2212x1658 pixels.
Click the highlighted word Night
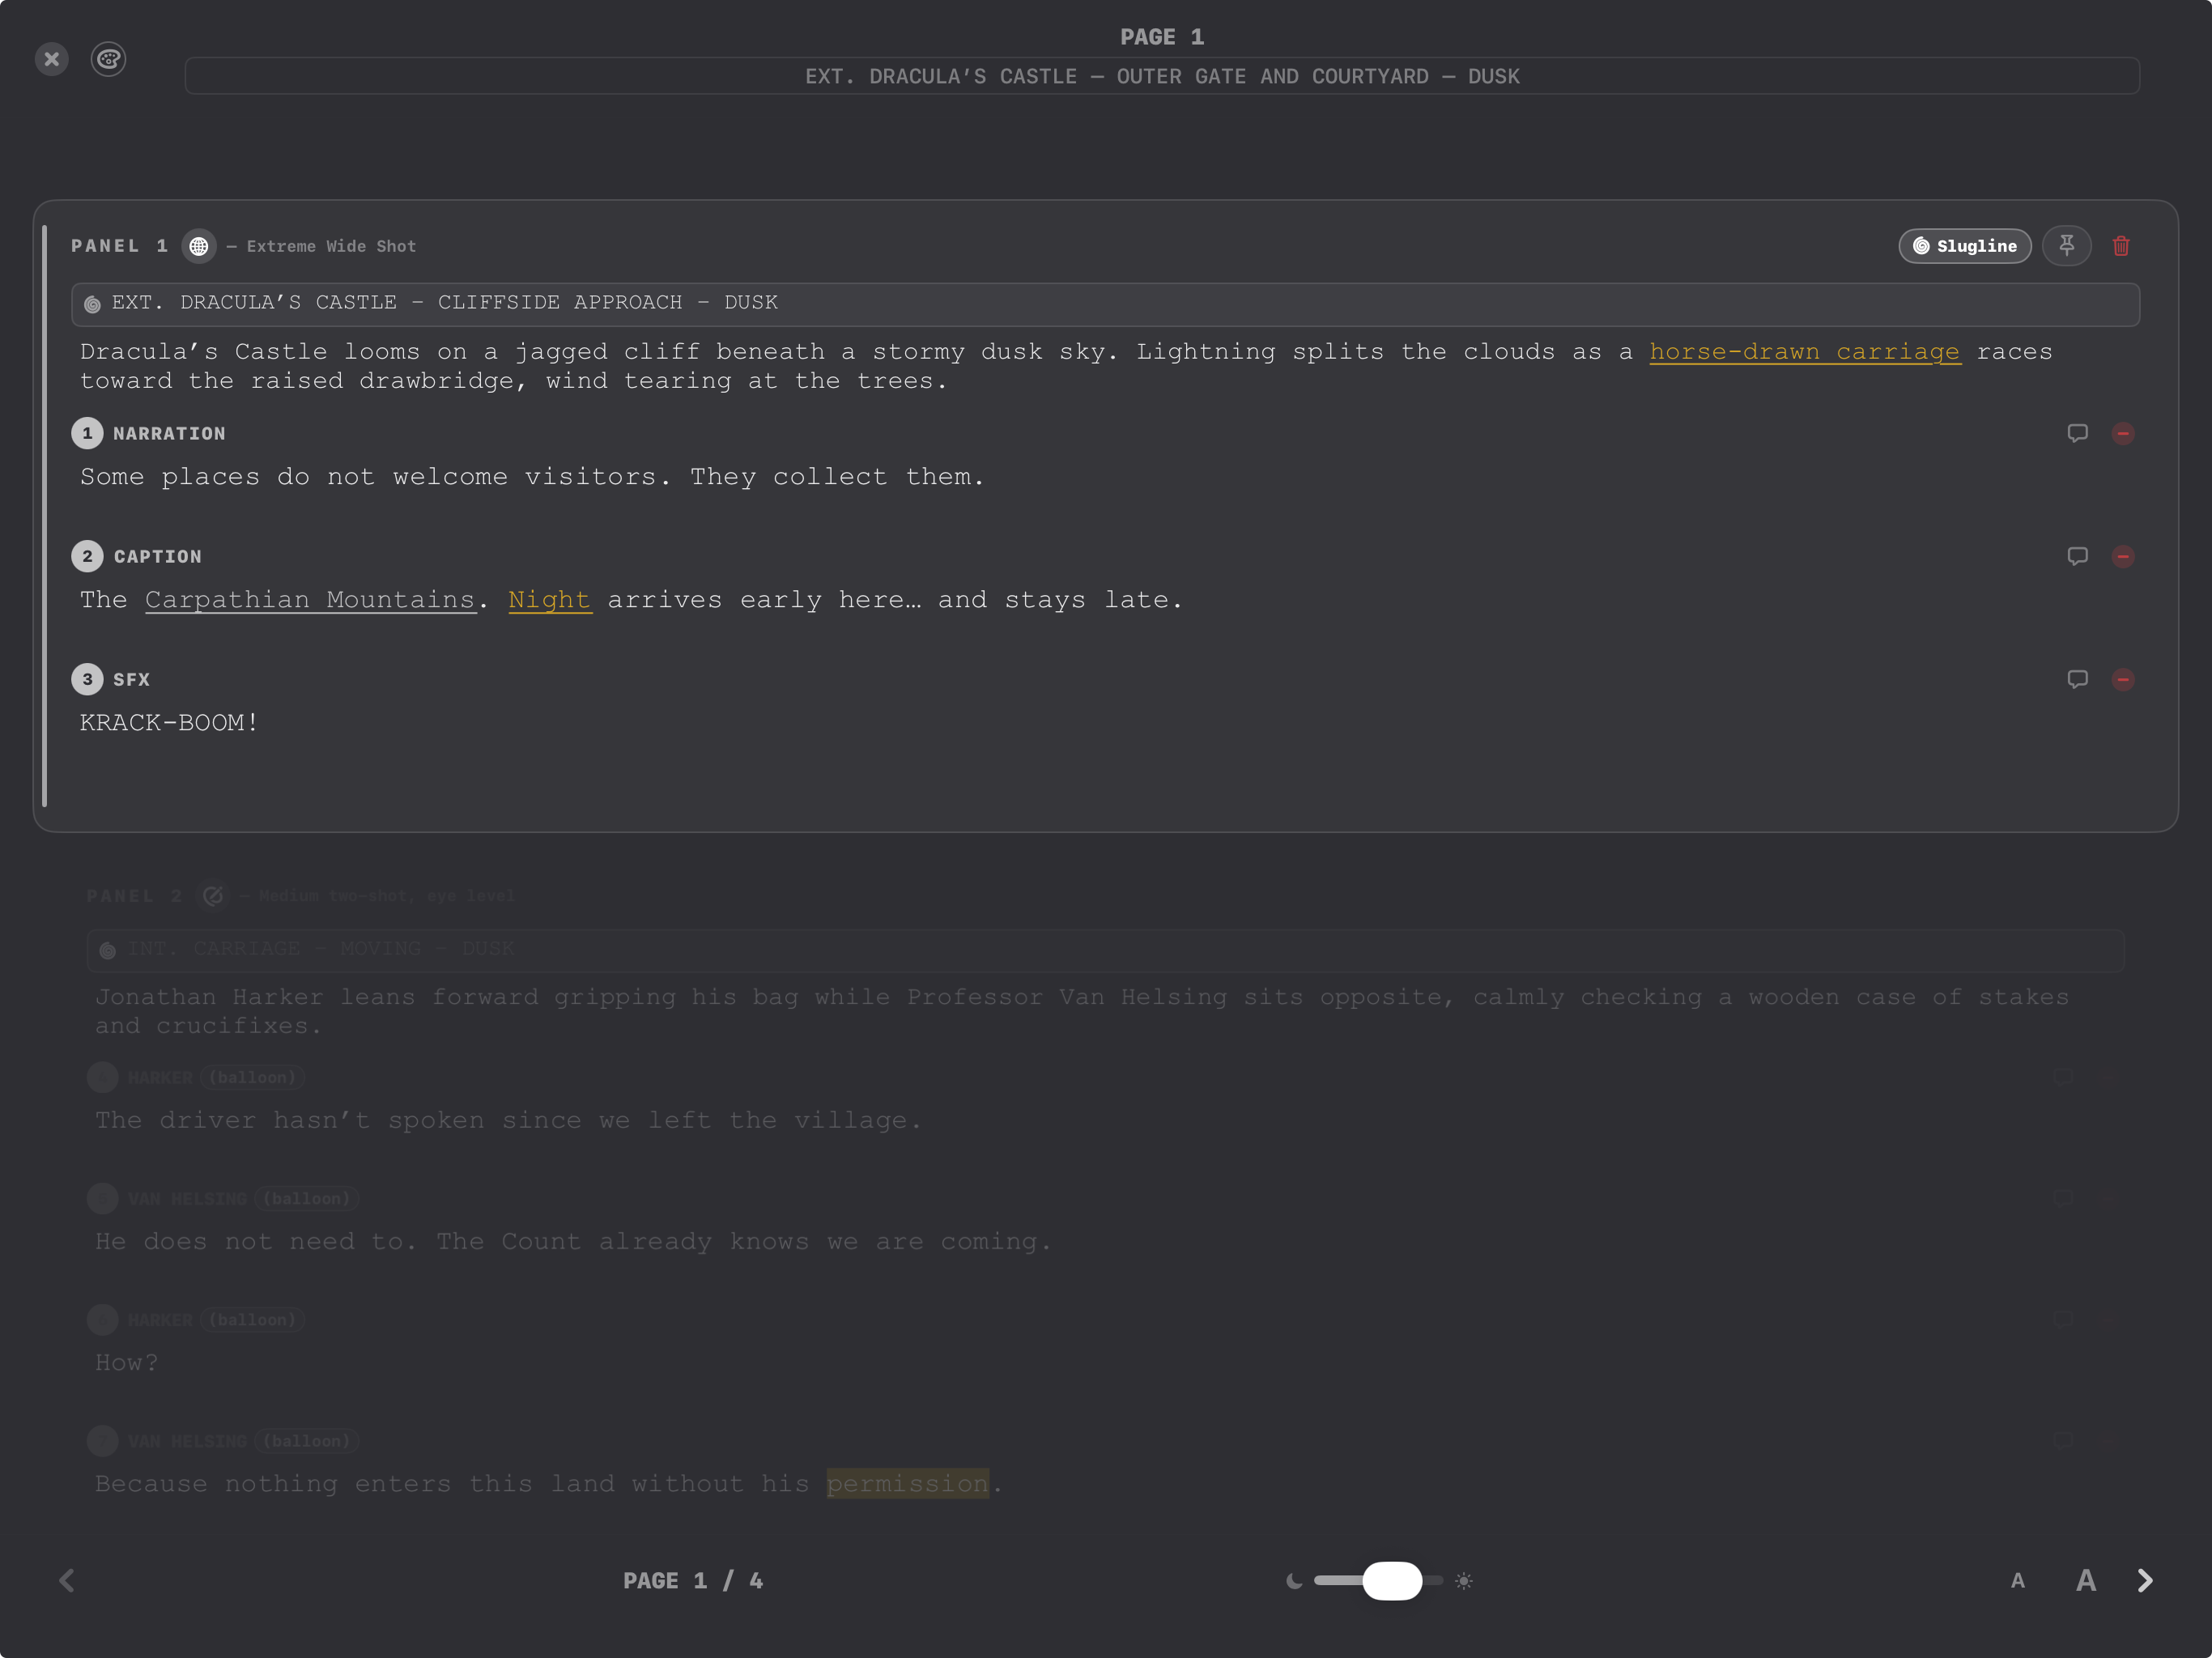(550, 600)
